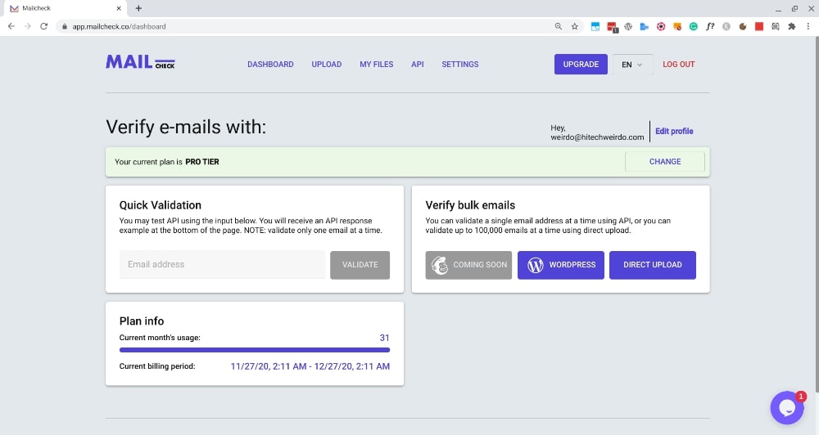Click the blue folder extension icon
The width and height of the screenshot is (819, 435).
pos(645,26)
